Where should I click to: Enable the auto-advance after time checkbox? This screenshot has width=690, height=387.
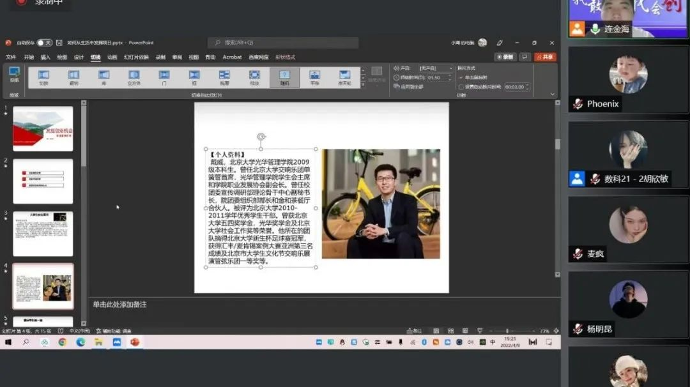(x=461, y=87)
